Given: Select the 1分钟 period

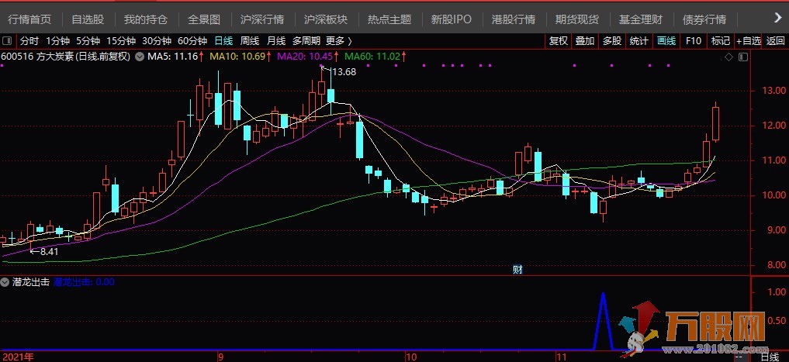Looking at the screenshot, I should point(57,41).
